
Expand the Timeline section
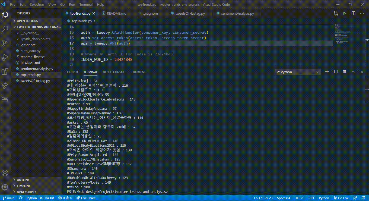tap(37, 186)
